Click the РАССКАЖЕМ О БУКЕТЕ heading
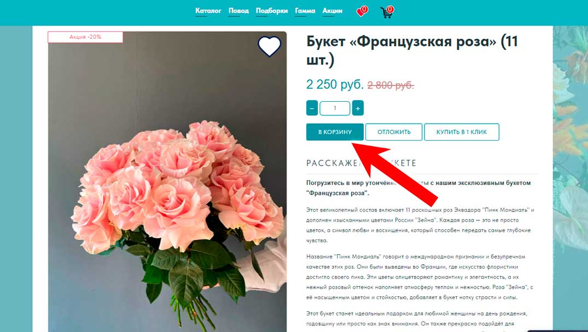Screen dimensions: 588x332 361,163
